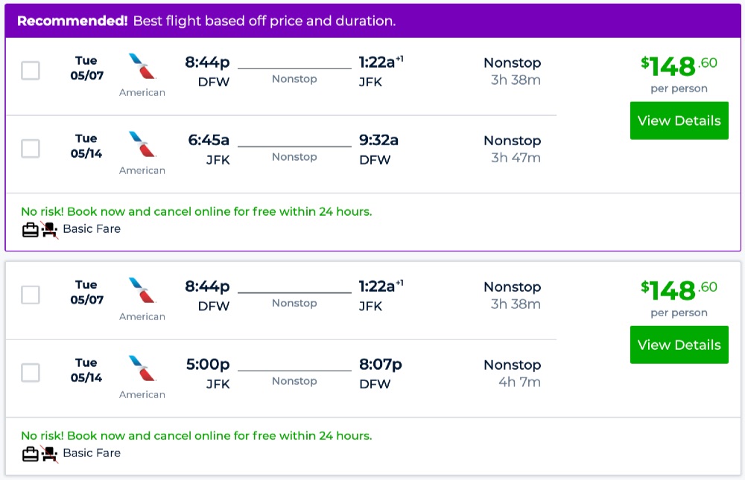
Task: Click no-seat-selection icon in recommended card
Action: pos(50,230)
